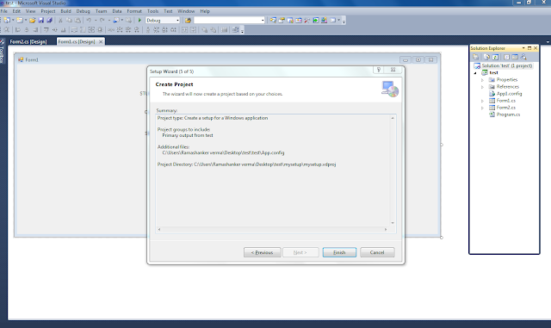Viewport: 551px width, 328px height.
Task: Click View Designer icon in Solution Explorer
Action: [515, 57]
